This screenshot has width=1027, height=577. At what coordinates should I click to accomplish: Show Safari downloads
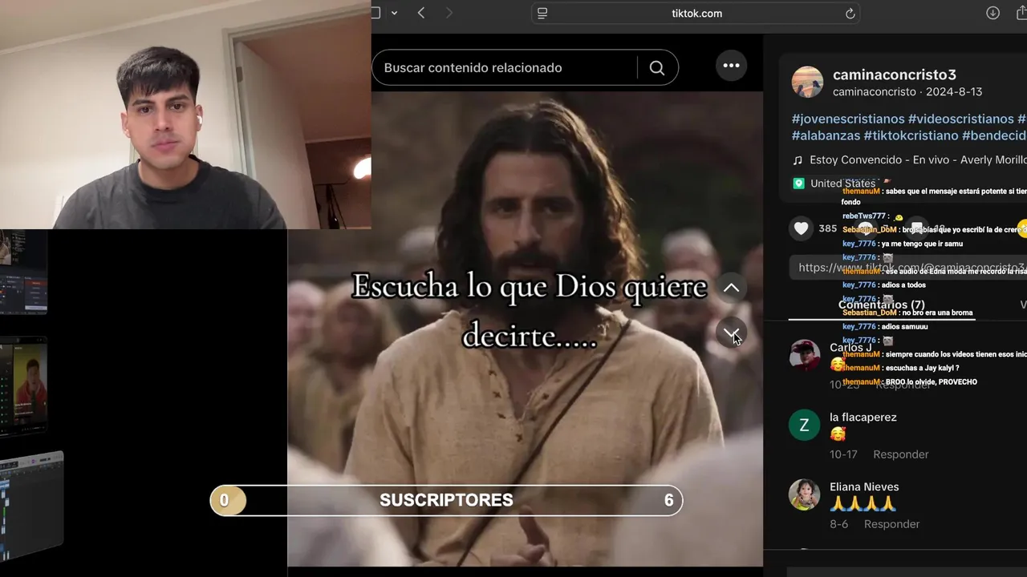(x=992, y=13)
